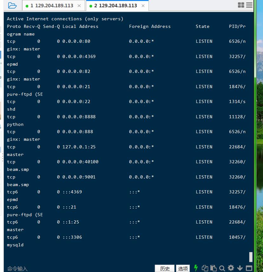Image resolution: width=263 pixels, height=272 pixels.
Task: Close the first session tab
Action: click(x=79, y=6)
